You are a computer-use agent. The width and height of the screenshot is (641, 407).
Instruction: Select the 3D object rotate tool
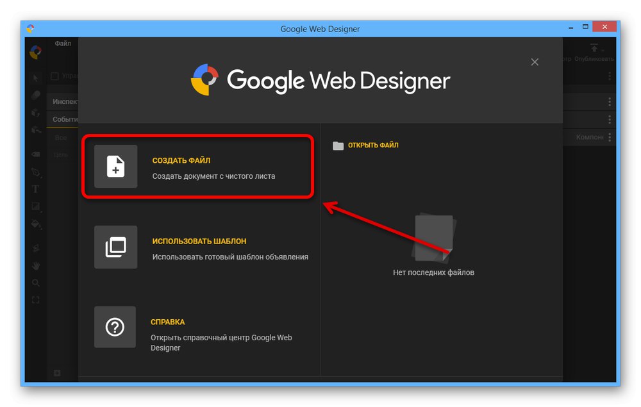tap(36, 112)
